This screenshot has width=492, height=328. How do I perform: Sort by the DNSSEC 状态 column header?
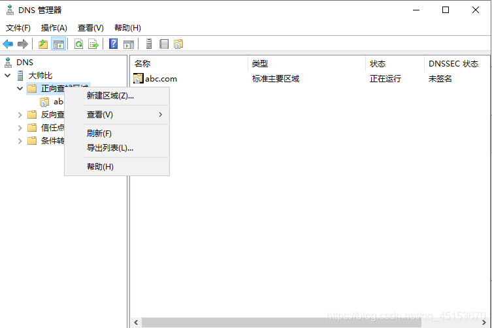click(x=457, y=64)
